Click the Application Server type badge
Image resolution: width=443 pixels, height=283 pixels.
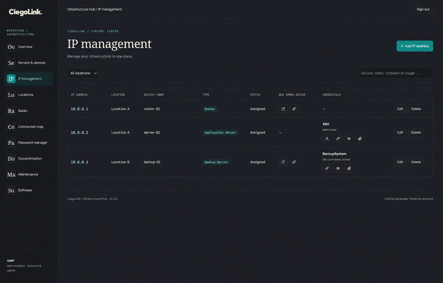[x=220, y=132]
